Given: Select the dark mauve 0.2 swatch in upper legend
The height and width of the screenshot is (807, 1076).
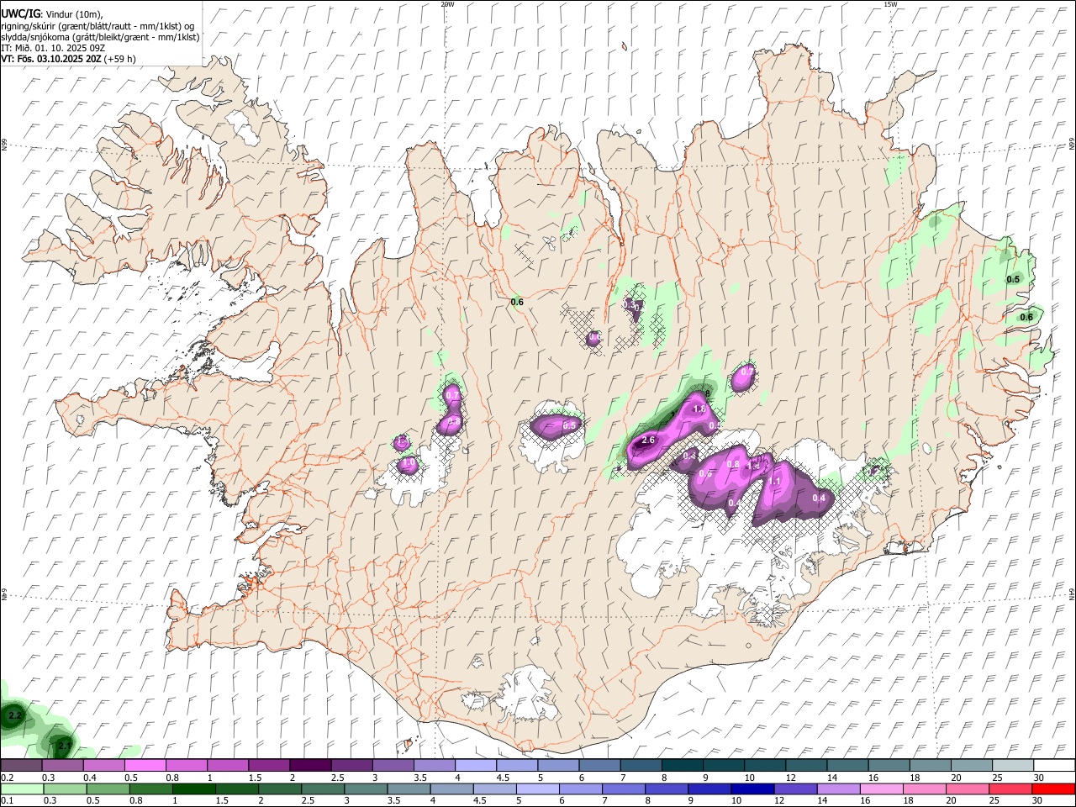Looking at the screenshot, I should pyautogui.click(x=21, y=765).
